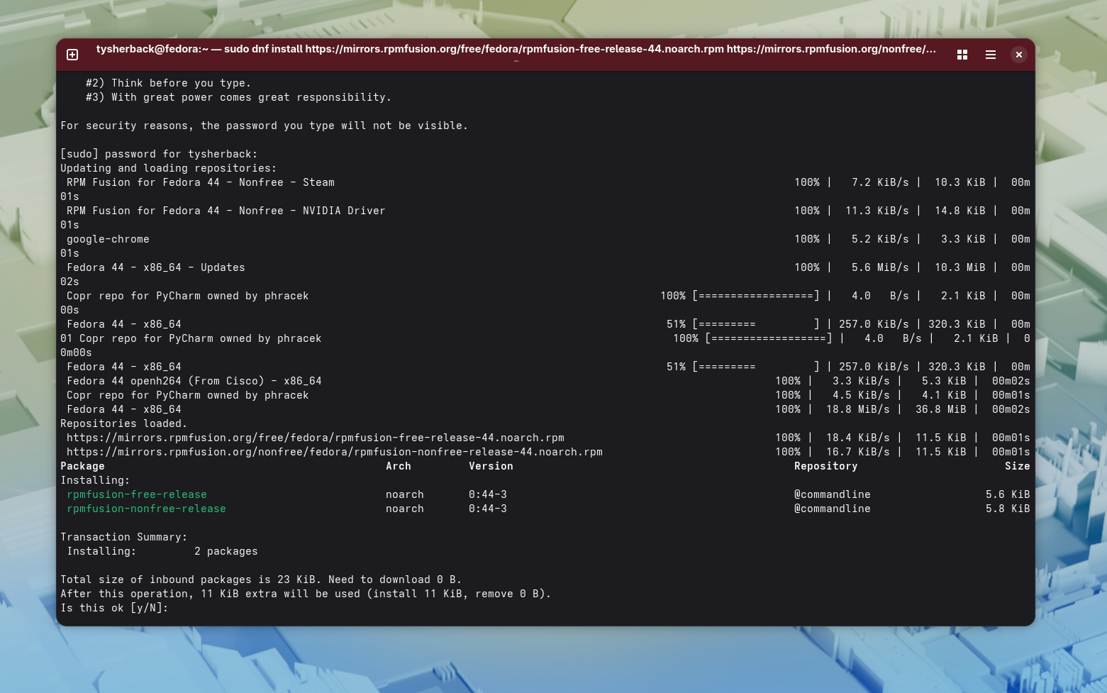Click the "Version" column header
This screenshot has height=693, width=1107.
tap(491, 466)
